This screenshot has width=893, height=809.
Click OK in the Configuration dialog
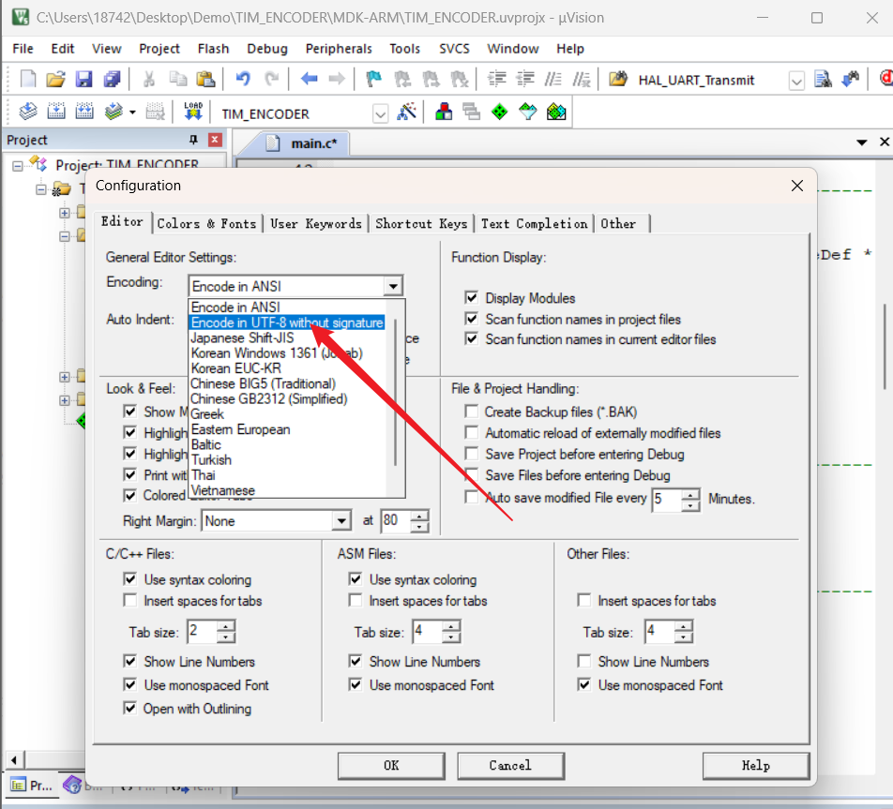tap(391, 766)
